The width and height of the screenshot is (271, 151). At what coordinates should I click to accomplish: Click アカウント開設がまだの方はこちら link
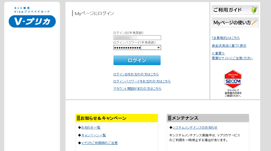137,88
